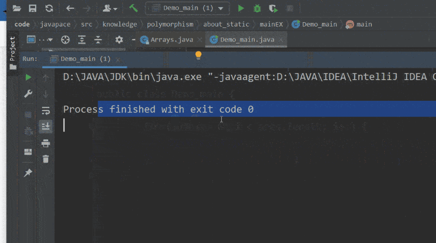Open the Project tool window tab
The image size is (436, 243).
[13, 53]
